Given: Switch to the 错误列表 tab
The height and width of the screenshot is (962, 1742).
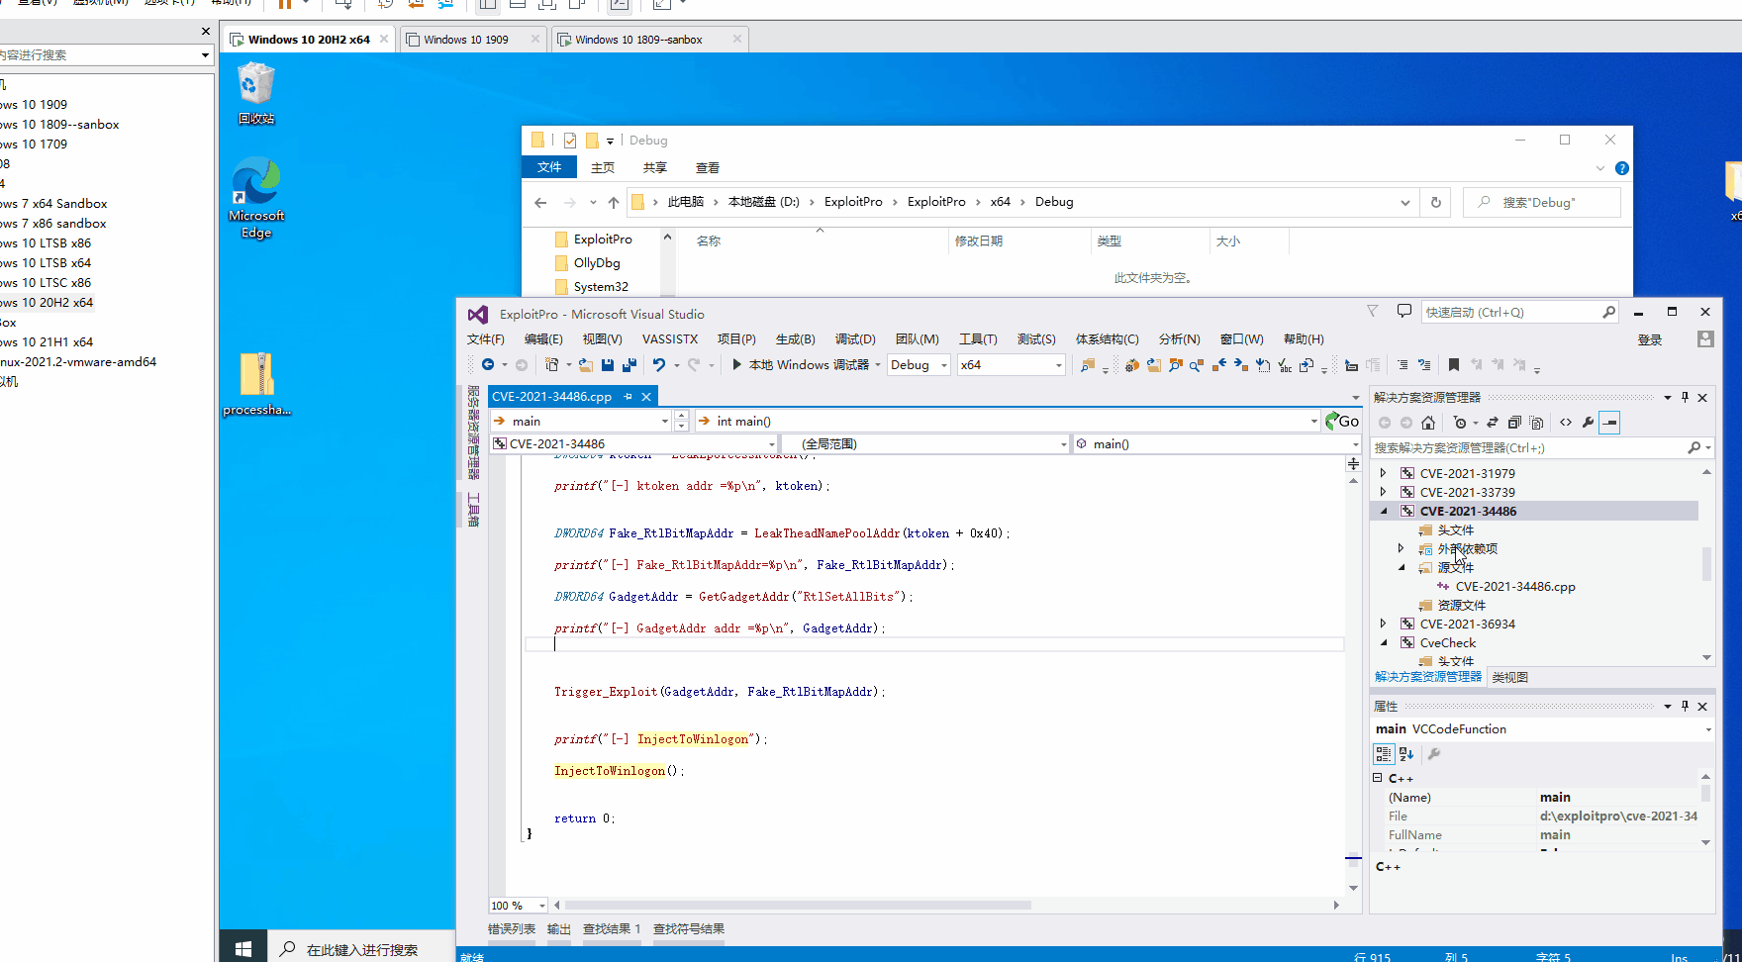Looking at the screenshot, I should pos(512,929).
